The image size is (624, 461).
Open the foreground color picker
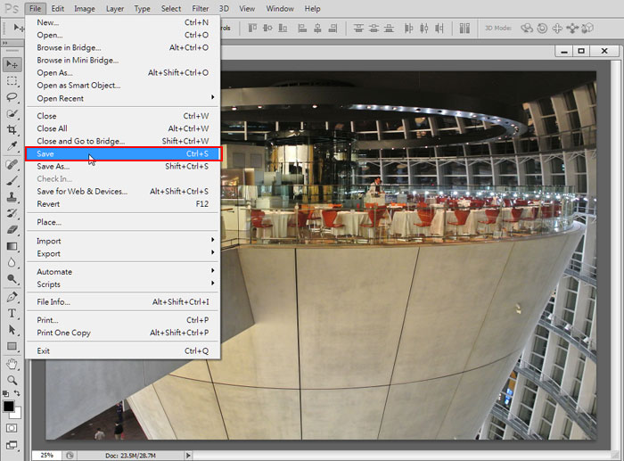pyautogui.click(x=8, y=406)
